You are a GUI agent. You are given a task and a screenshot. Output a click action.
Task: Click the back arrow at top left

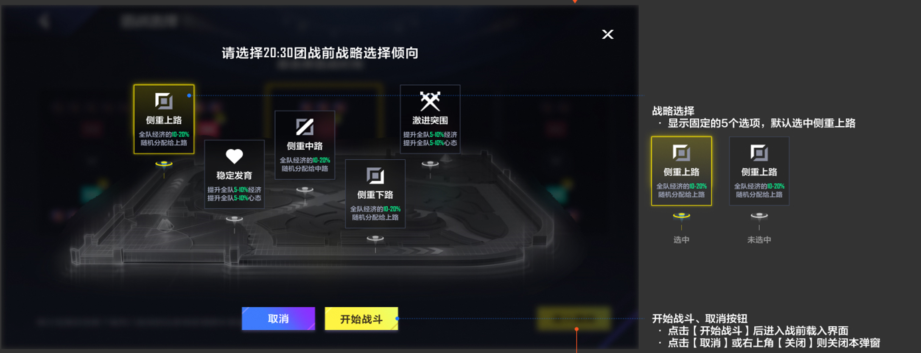44,20
